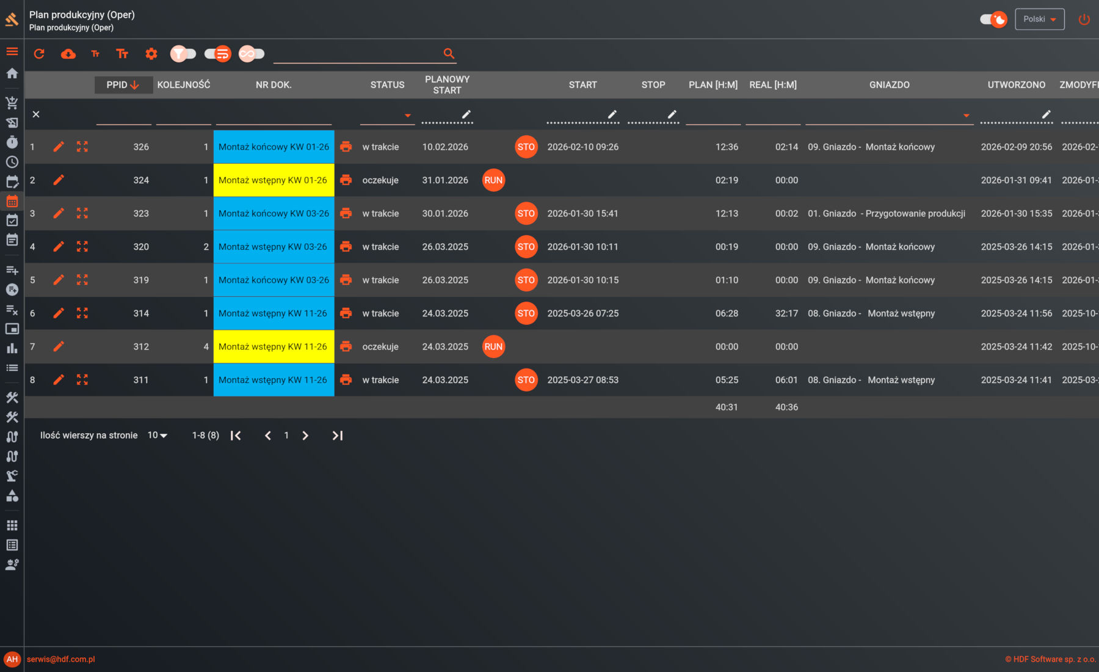Decrease font size with small Tt icon

point(95,54)
